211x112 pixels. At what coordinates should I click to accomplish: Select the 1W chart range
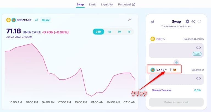coord(109,32)
